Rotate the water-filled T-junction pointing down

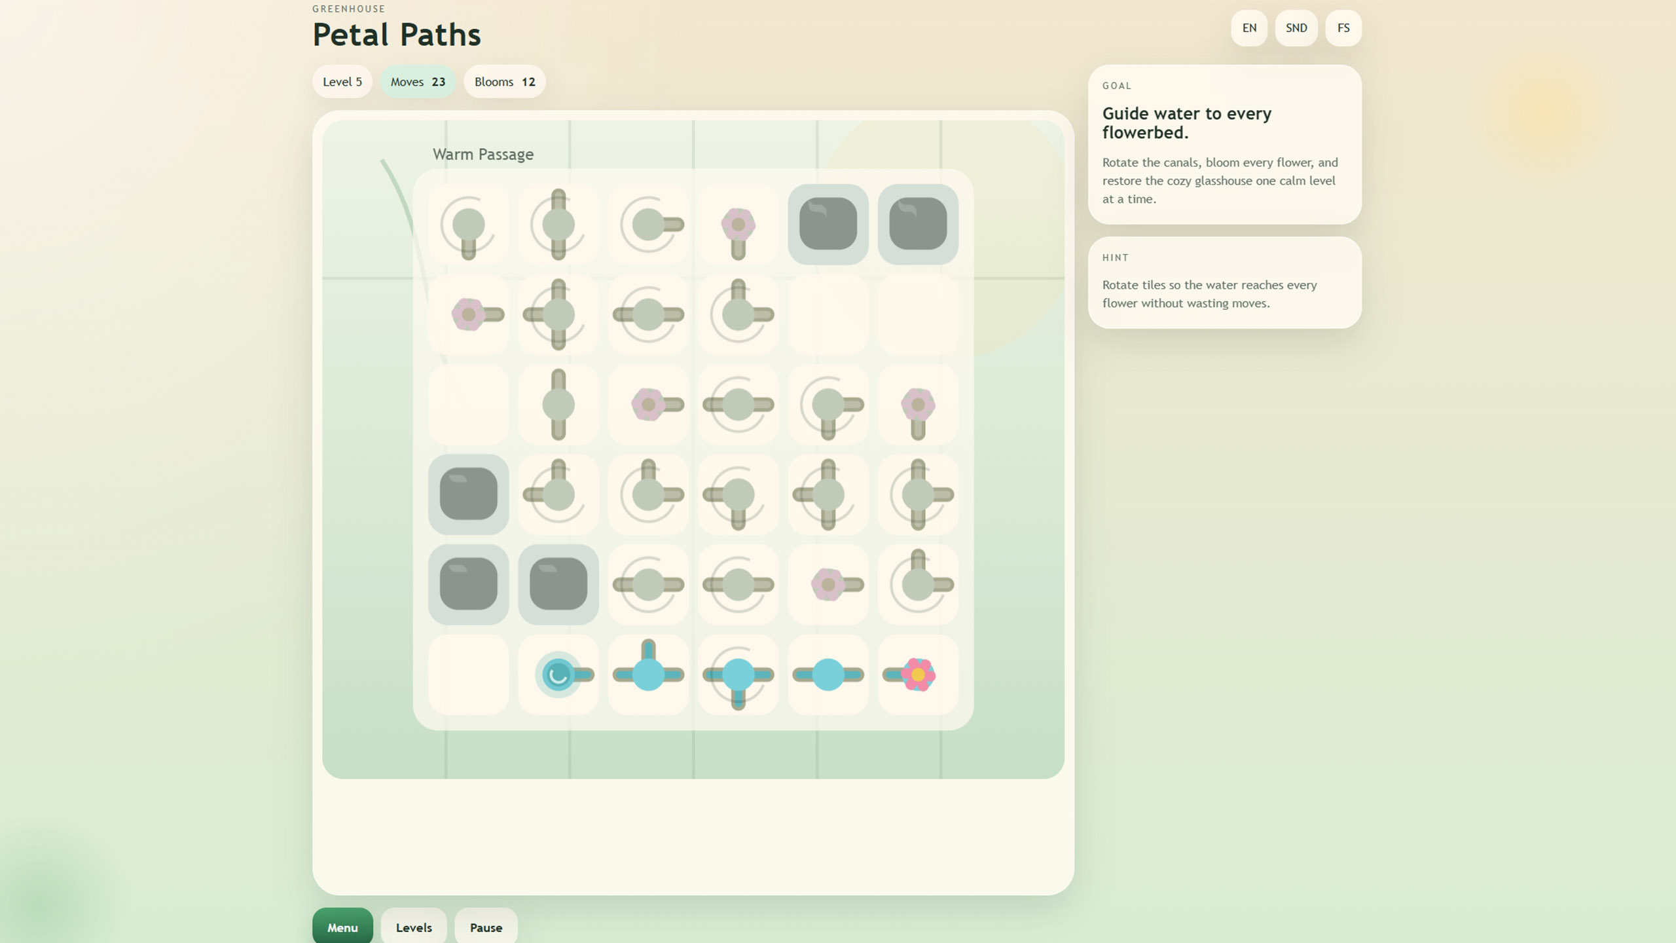point(738,675)
